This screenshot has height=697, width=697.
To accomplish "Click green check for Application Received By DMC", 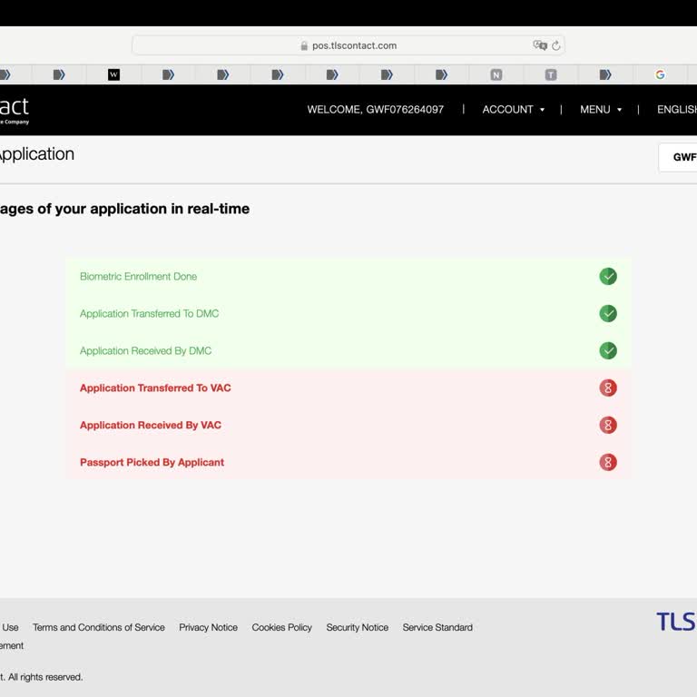I will [608, 350].
